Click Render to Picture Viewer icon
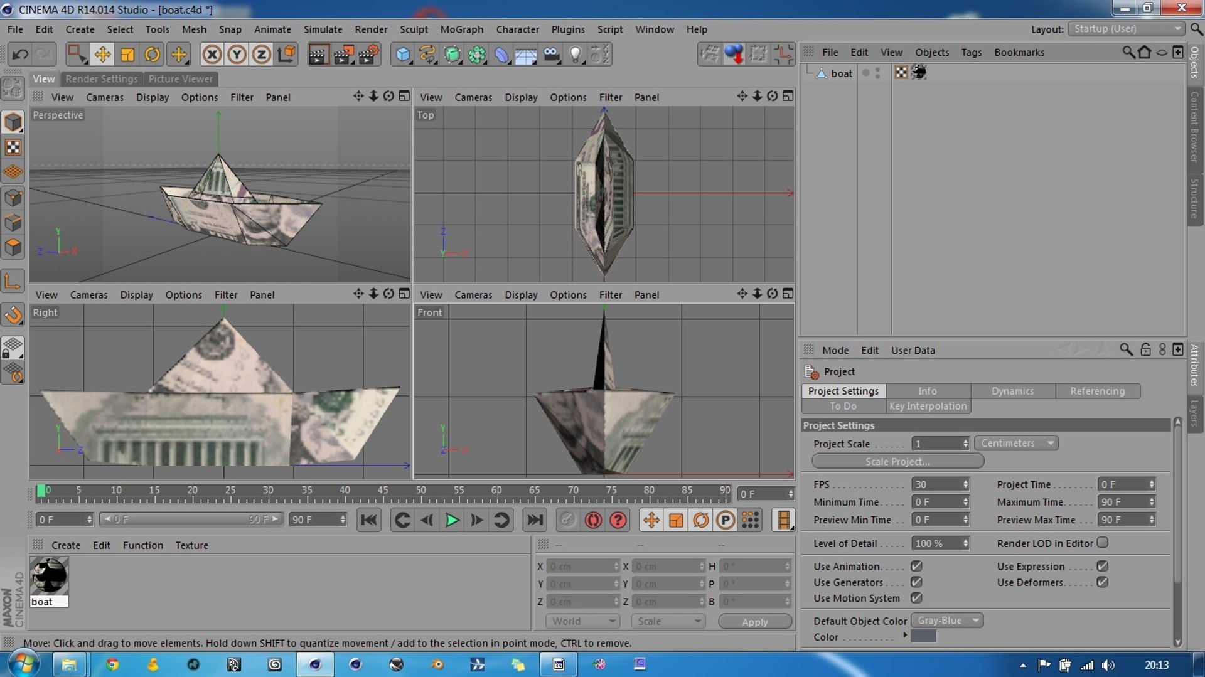 click(343, 55)
